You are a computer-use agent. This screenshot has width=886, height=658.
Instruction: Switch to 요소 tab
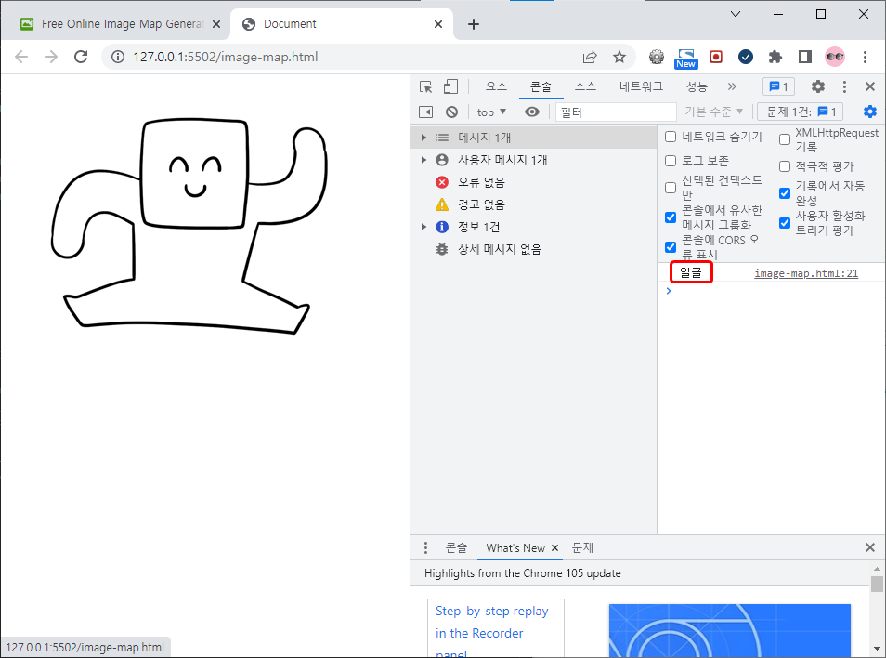click(x=496, y=86)
